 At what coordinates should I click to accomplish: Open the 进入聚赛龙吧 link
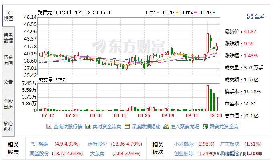185,127
